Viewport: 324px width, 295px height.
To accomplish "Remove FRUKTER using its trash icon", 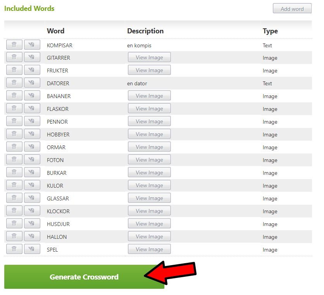I will [x=14, y=71].
